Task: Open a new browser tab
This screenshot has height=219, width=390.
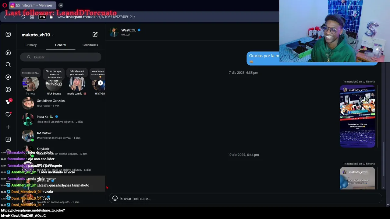Action: 61,5
